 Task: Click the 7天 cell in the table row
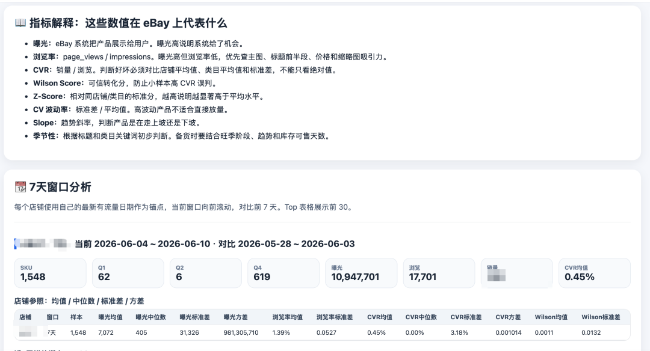[x=52, y=332]
